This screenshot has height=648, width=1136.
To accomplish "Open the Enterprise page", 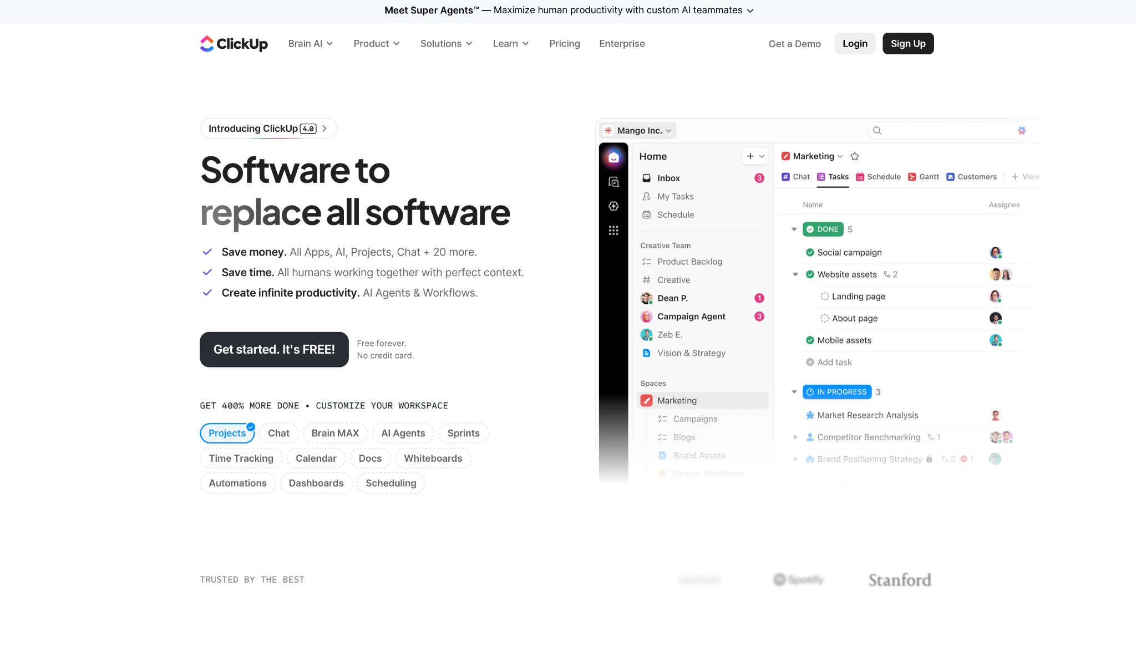I will click(622, 44).
